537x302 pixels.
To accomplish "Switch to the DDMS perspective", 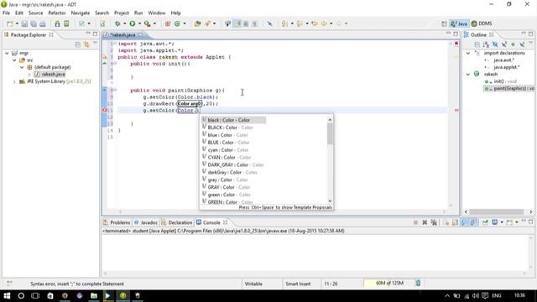I will (x=482, y=23).
